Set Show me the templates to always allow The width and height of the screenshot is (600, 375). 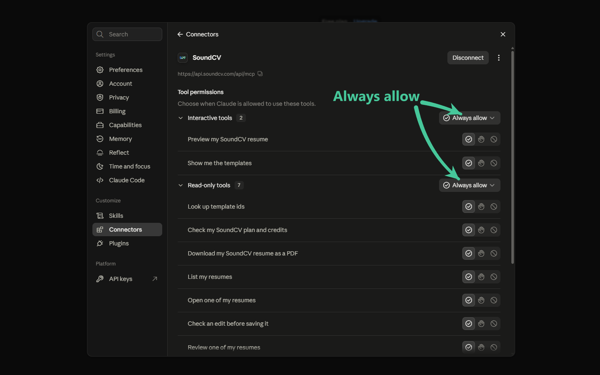(469, 163)
